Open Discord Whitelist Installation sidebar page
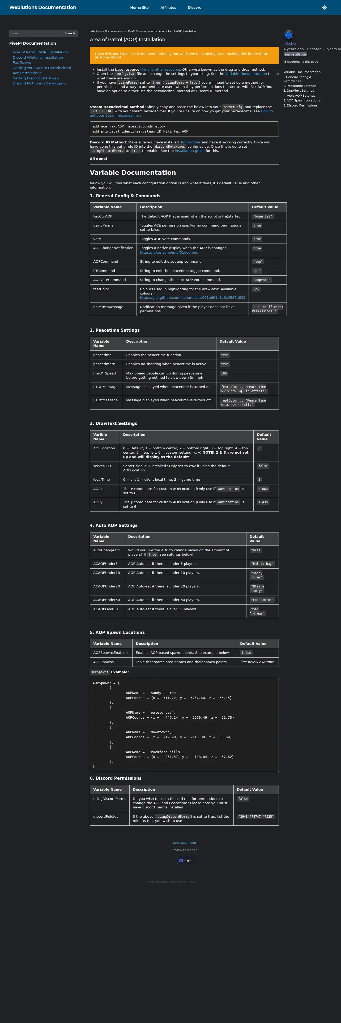 tap(38, 58)
